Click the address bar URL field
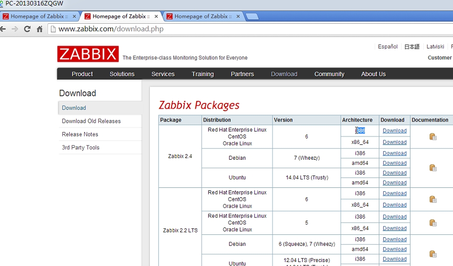The height and width of the screenshot is (266, 453). pyautogui.click(x=251, y=29)
